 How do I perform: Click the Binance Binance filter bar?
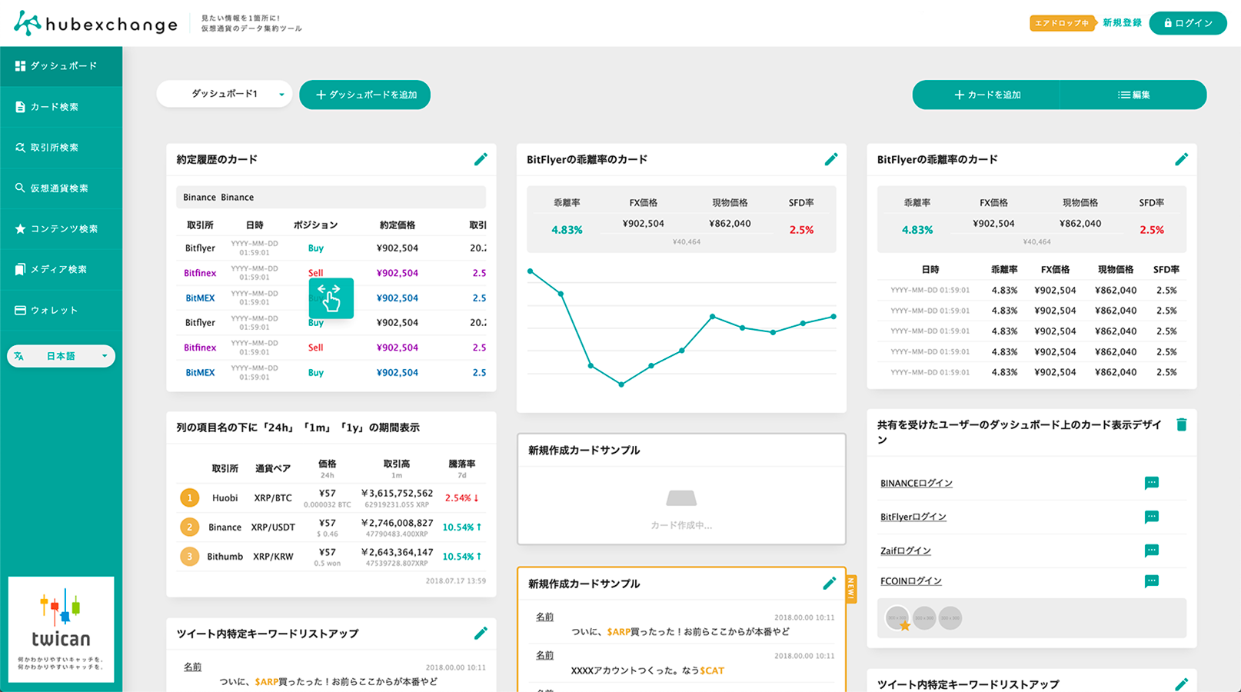[331, 197]
